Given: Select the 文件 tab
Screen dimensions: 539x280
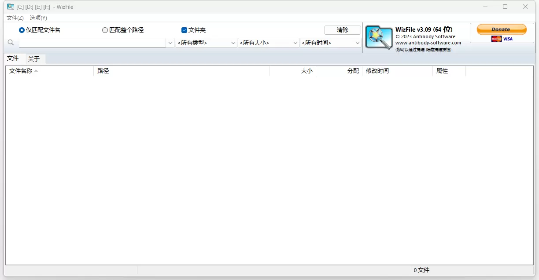Looking at the screenshot, I should (x=14, y=58).
